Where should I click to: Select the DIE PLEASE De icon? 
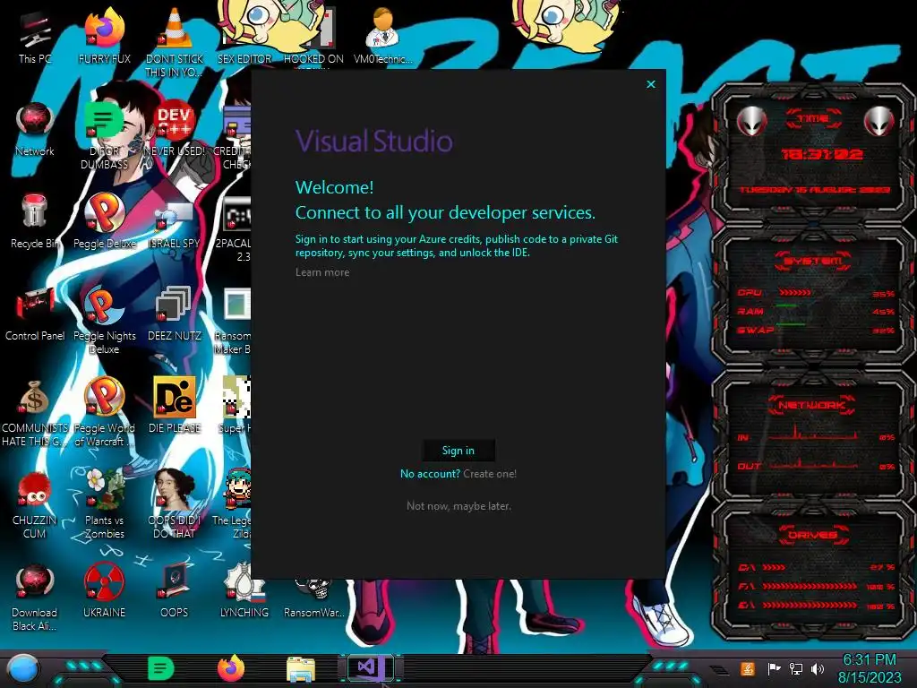(x=175, y=406)
